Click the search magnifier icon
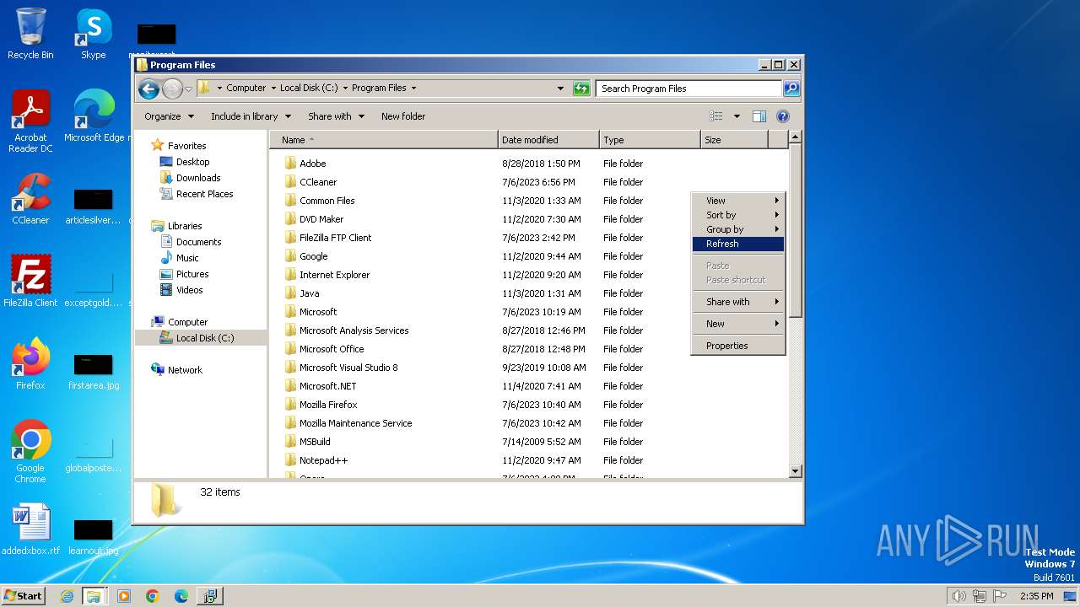The width and height of the screenshot is (1080, 607). (791, 89)
